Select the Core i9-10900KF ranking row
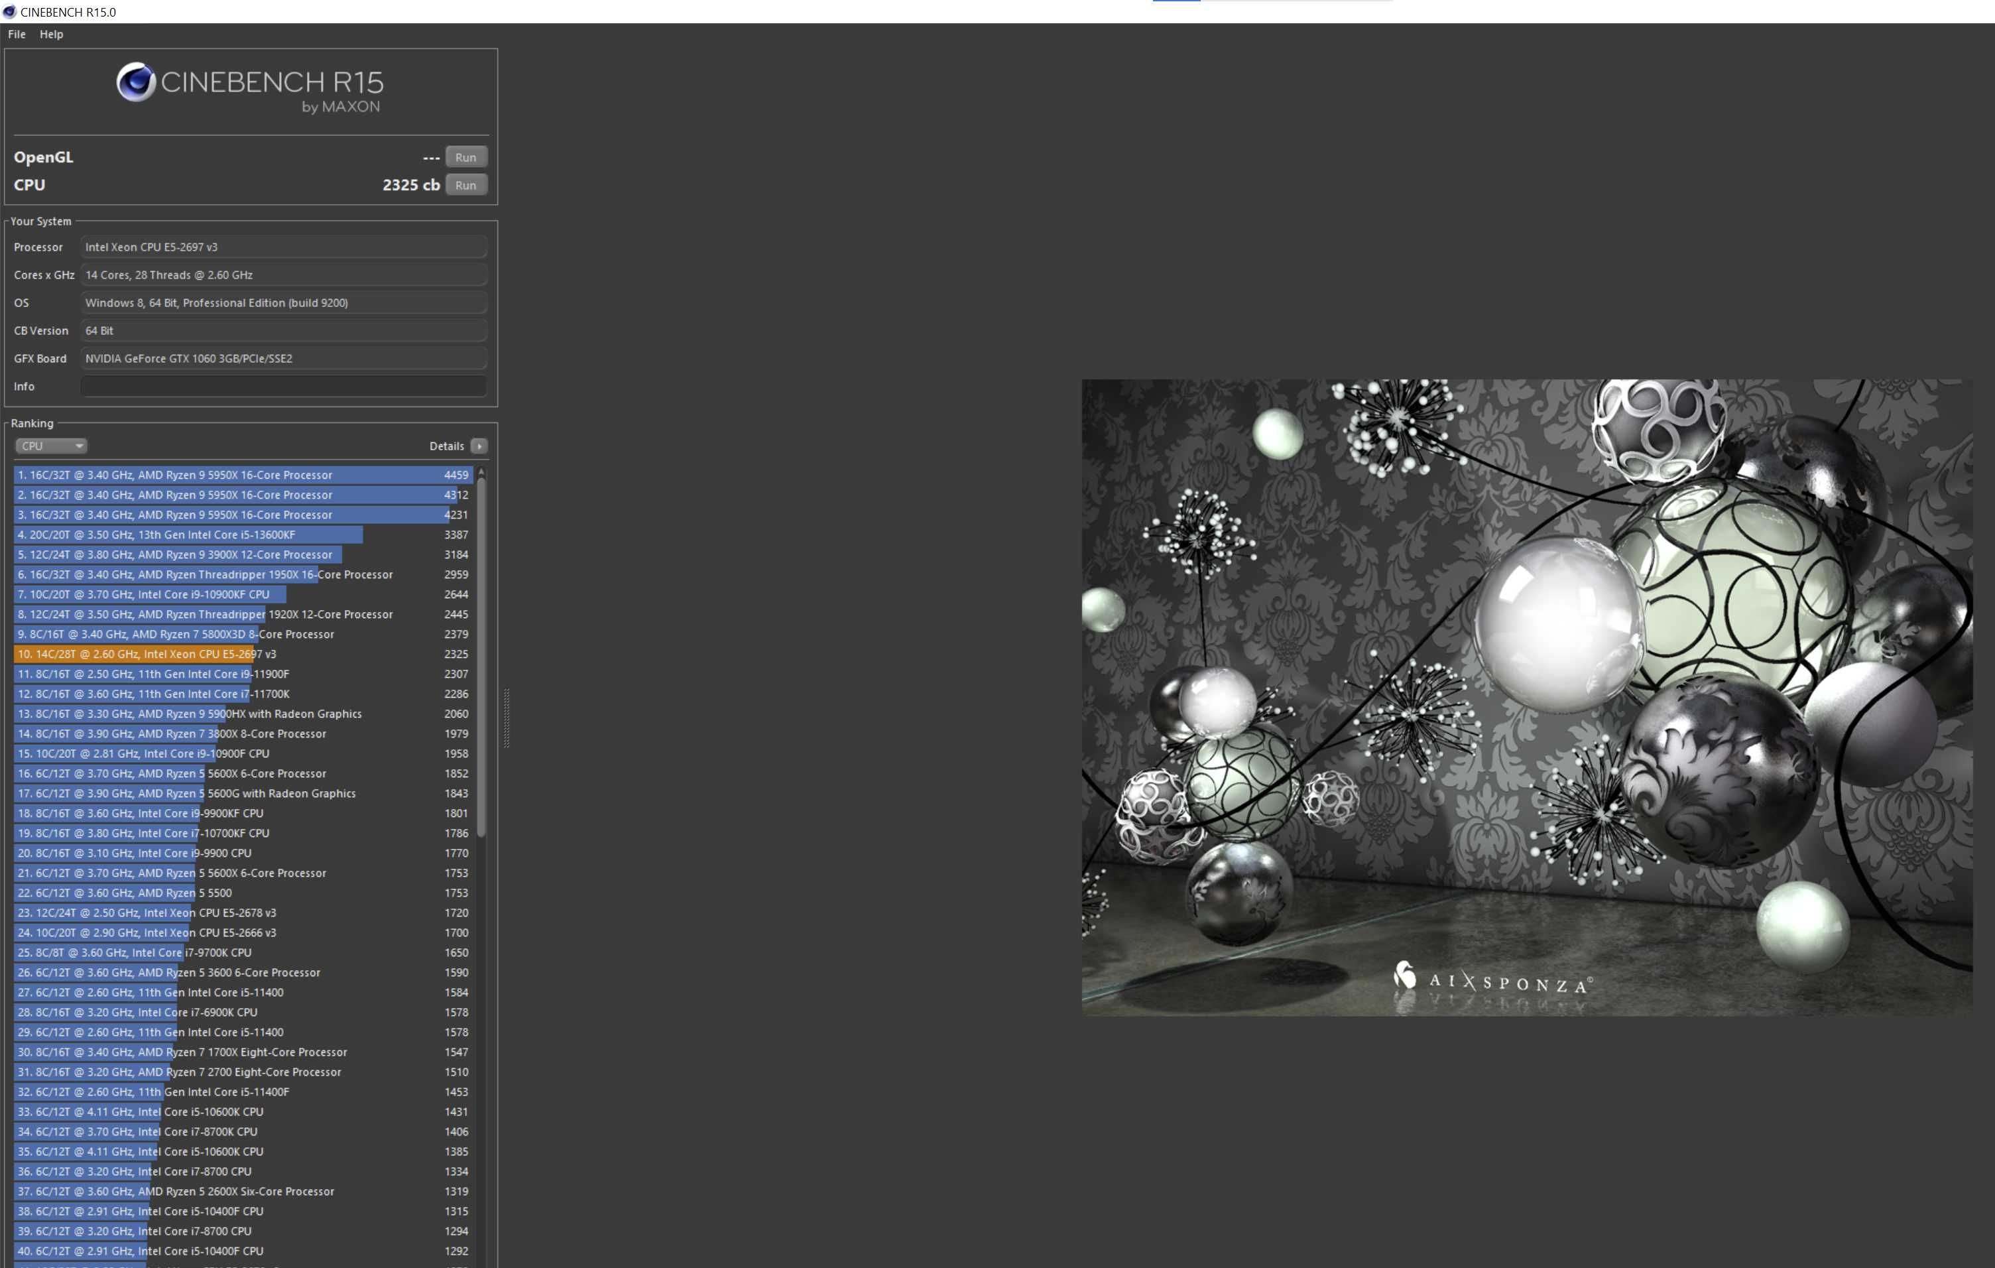 coord(243,594)
